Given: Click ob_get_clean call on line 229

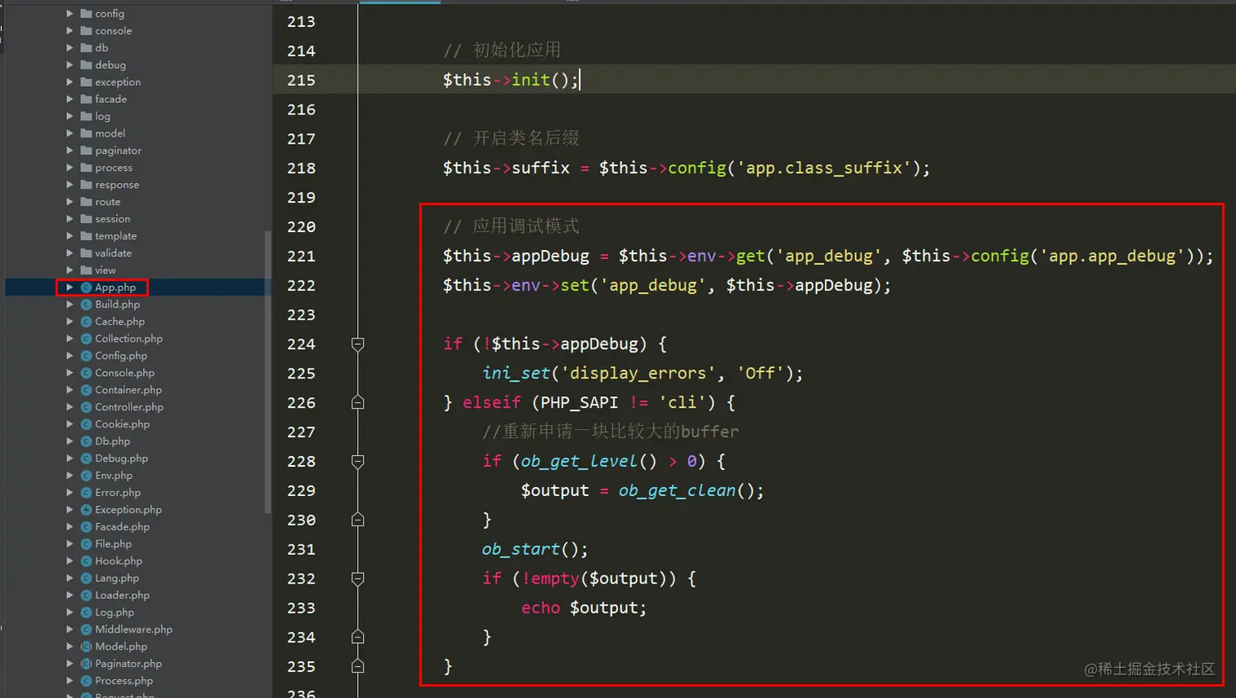Looking at the screenshot, I should 677,491.
